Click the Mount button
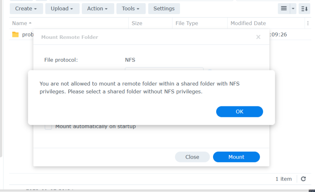 (x=236, y=157)
